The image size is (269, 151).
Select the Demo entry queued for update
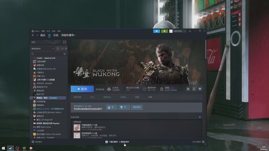click(49, 109)
